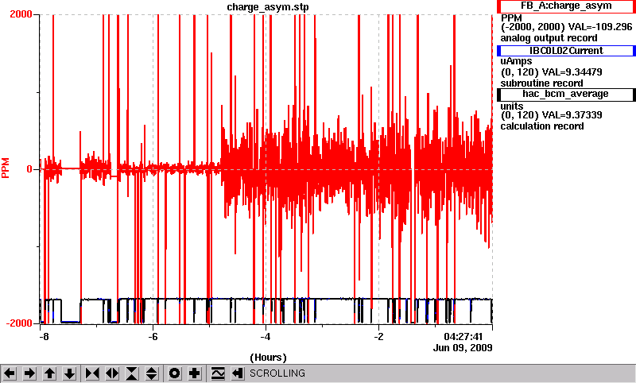
Task: Pan the plot left with arrow button
Action: (10, 373)
